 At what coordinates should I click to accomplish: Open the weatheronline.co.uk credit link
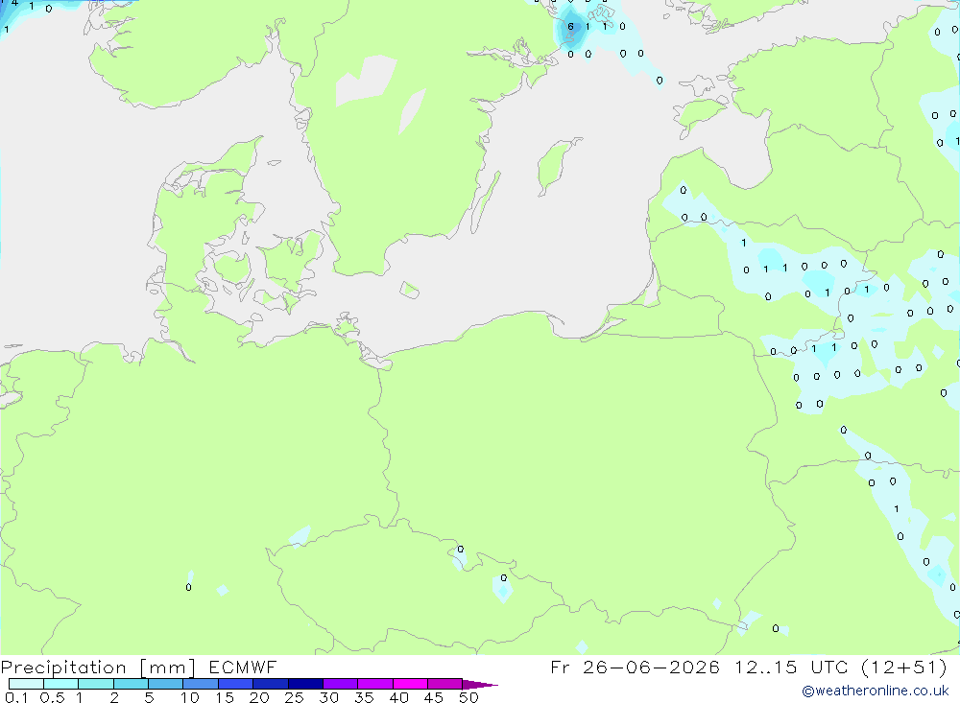pos(876,691)
